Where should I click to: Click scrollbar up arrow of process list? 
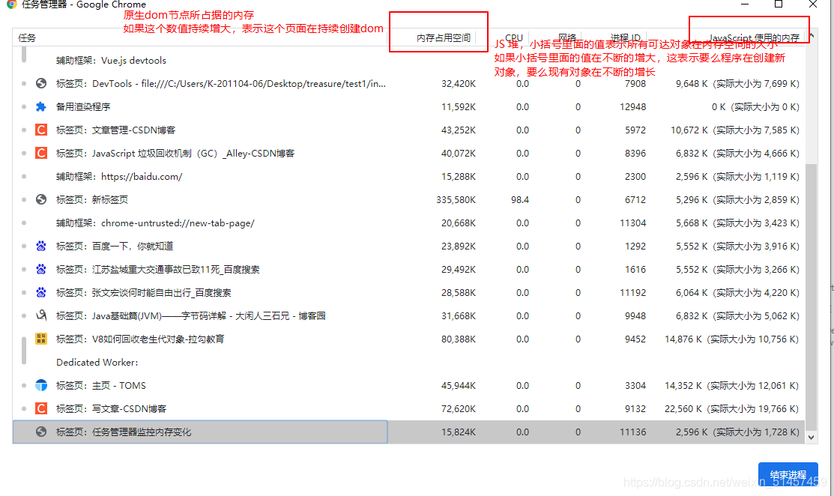coord(811,36)
